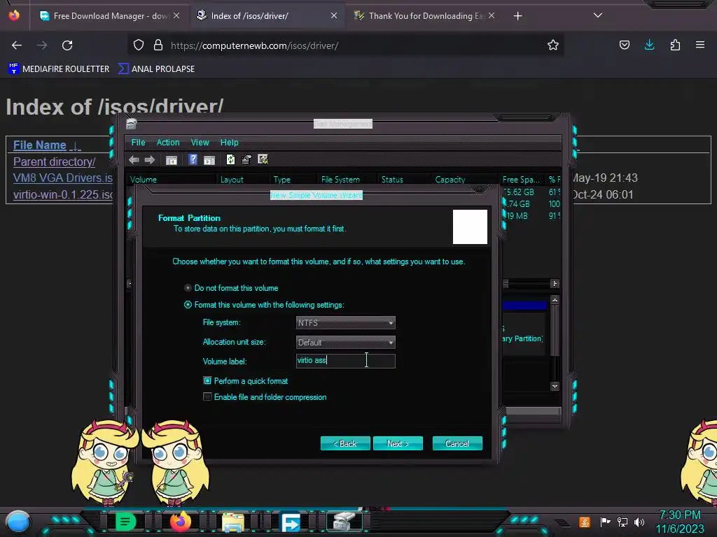Open Disk Management from the taskbar

click(x=344, y=522)
